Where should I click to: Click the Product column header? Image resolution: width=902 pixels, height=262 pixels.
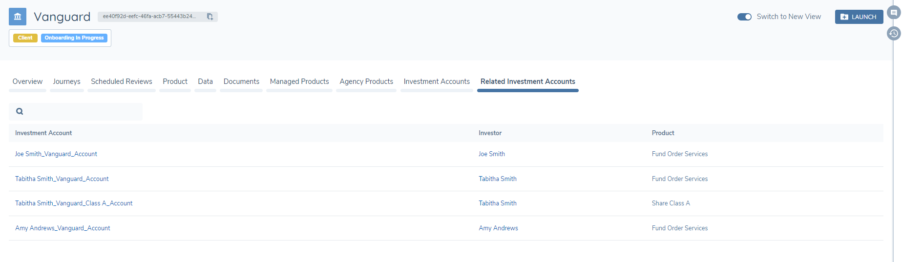(x=663, y=133)
